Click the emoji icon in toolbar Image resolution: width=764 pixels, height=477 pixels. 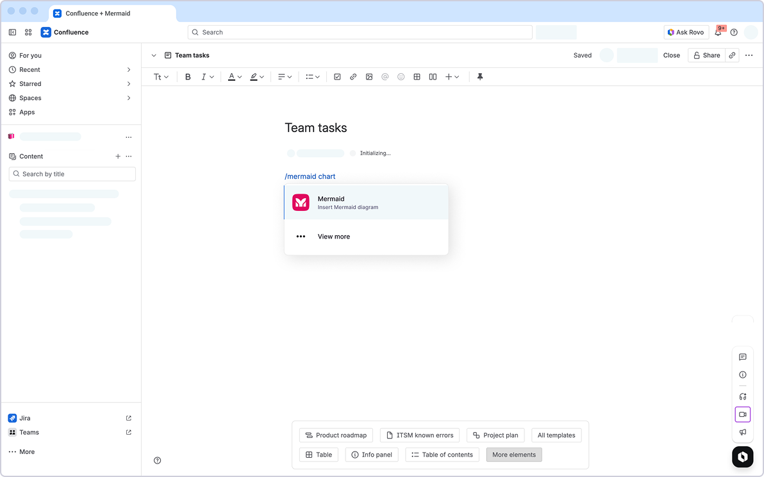point(401,77)
